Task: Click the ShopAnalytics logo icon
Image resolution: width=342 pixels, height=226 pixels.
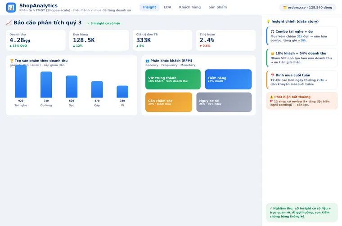Action: 11,7
